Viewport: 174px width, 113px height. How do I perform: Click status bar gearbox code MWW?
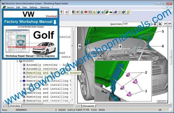tap(102, 110)
